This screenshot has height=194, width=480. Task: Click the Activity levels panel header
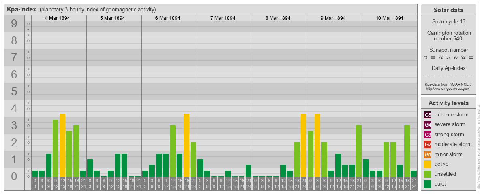[448, 103]
